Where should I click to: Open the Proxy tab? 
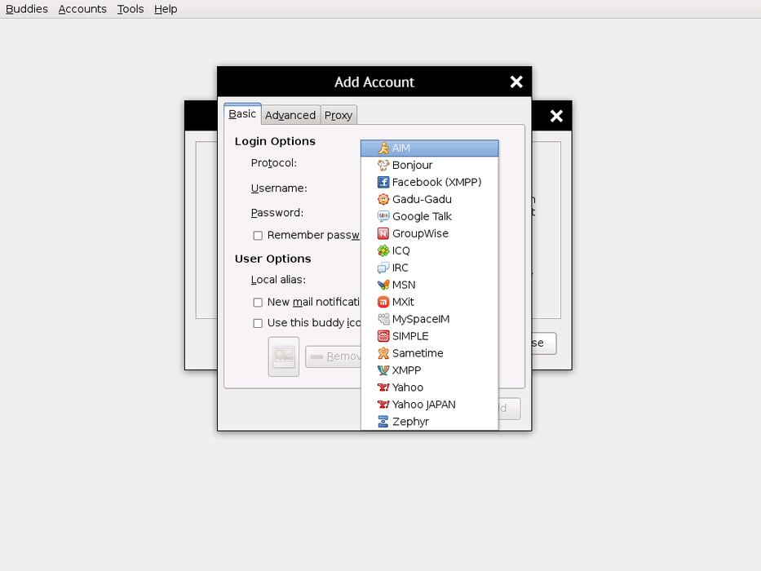click(x=338, y=115)
